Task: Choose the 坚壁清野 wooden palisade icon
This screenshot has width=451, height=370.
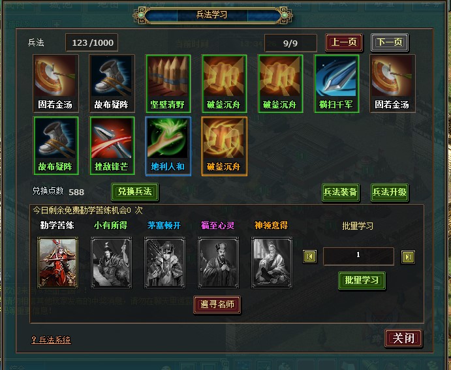Action: [168, 84]
